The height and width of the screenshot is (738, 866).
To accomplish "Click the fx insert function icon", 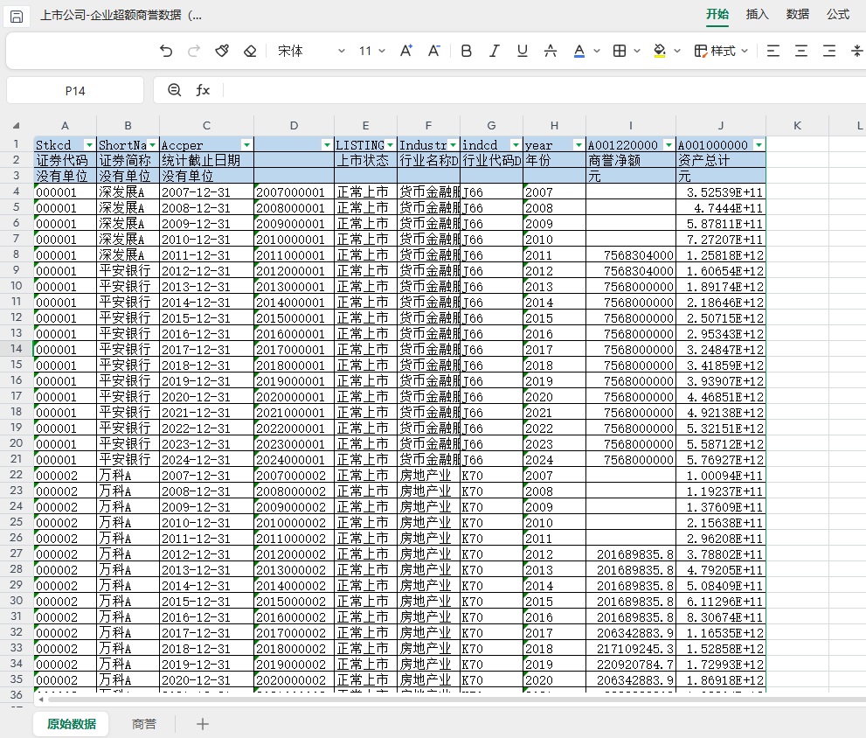I will (x=203, y=90).
